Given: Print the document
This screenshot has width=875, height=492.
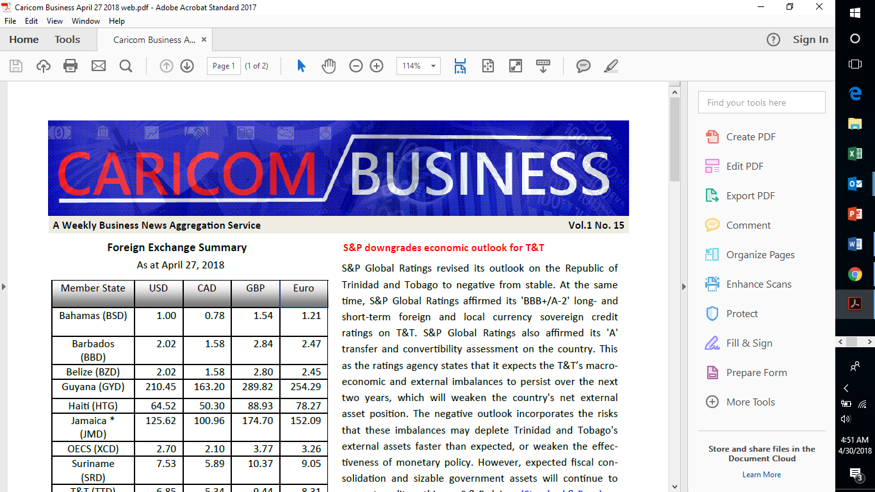Looking at the screenshot, I should point(70,65).
